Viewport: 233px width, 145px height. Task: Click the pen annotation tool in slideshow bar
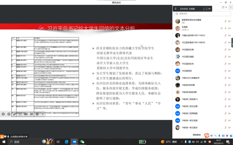click(x=15, y=114)
